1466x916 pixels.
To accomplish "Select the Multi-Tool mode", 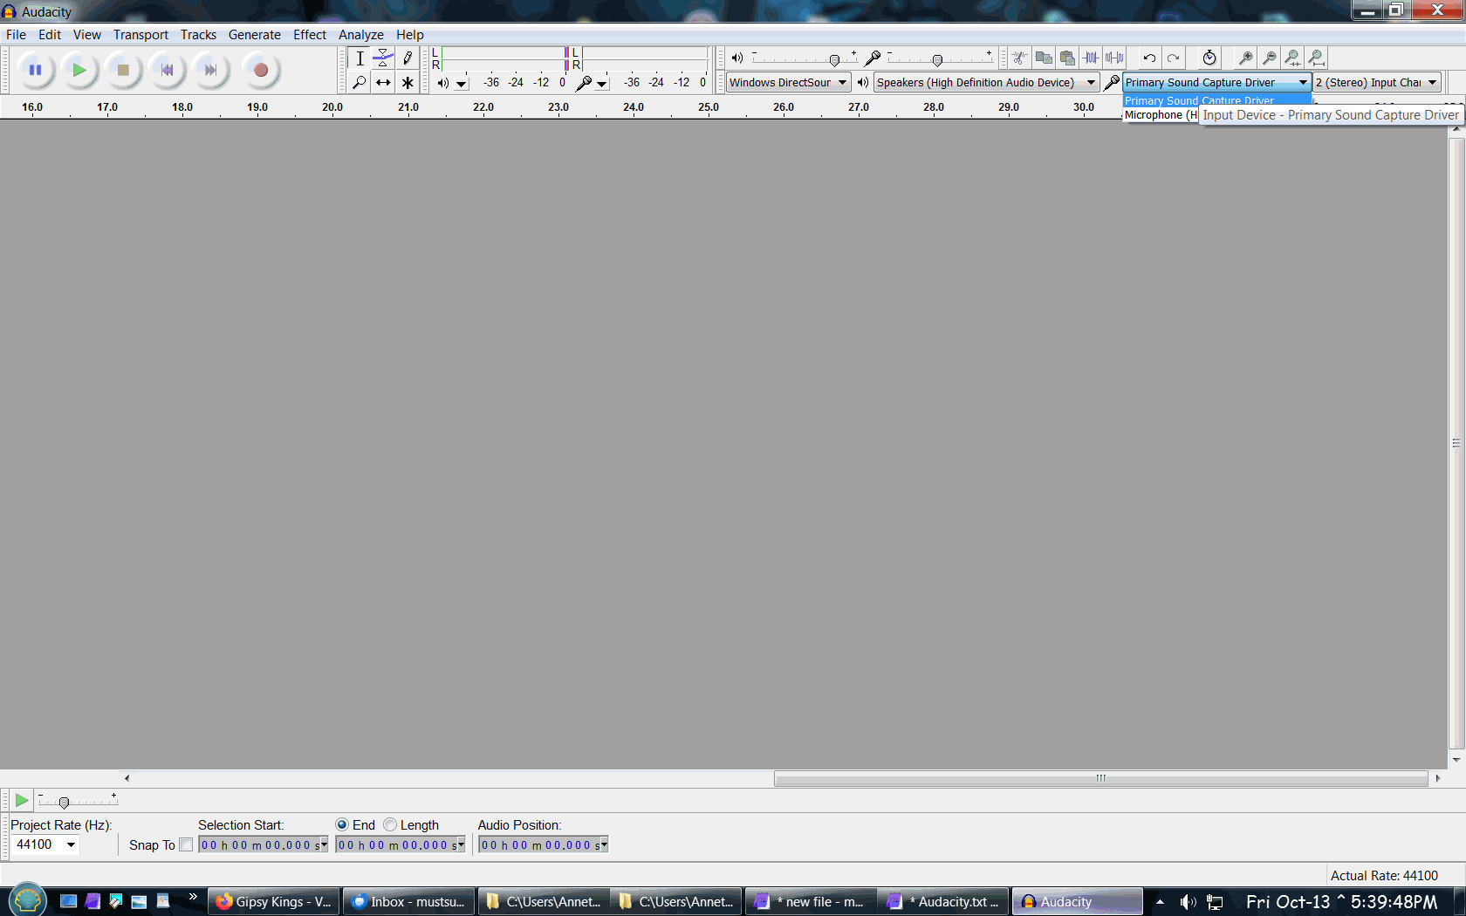I will tap(408, 81).
